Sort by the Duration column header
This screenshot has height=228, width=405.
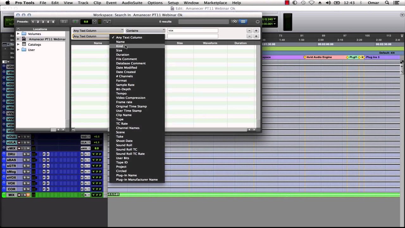(x=240, y=43)
